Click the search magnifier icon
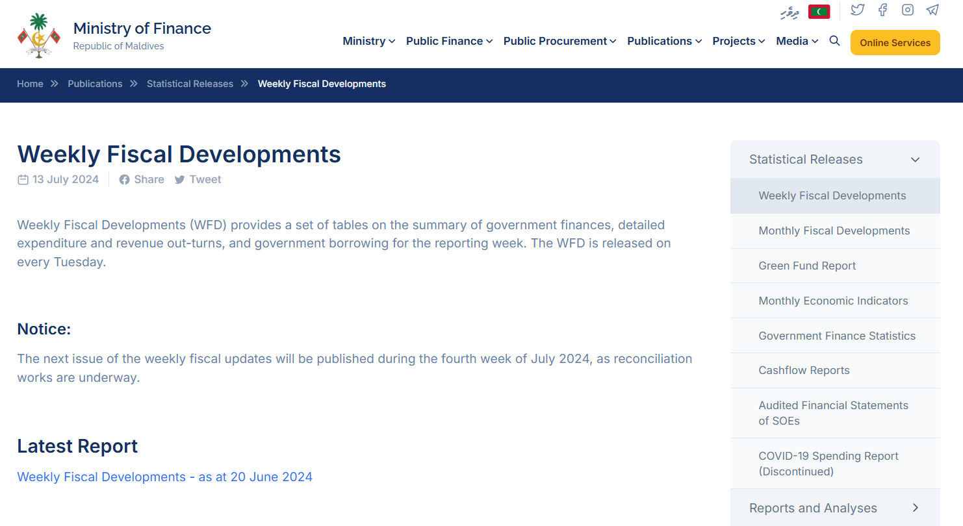The image size is (963, 526). [x=834, y=41]
